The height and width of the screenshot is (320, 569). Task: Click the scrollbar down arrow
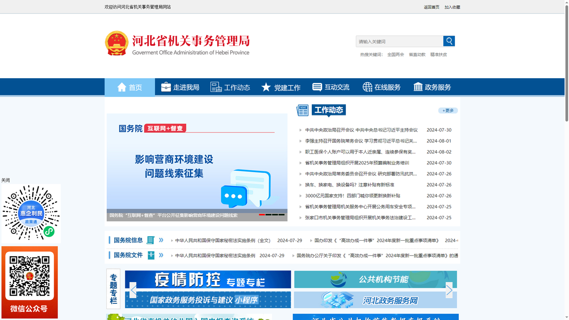tap(567, 317)
